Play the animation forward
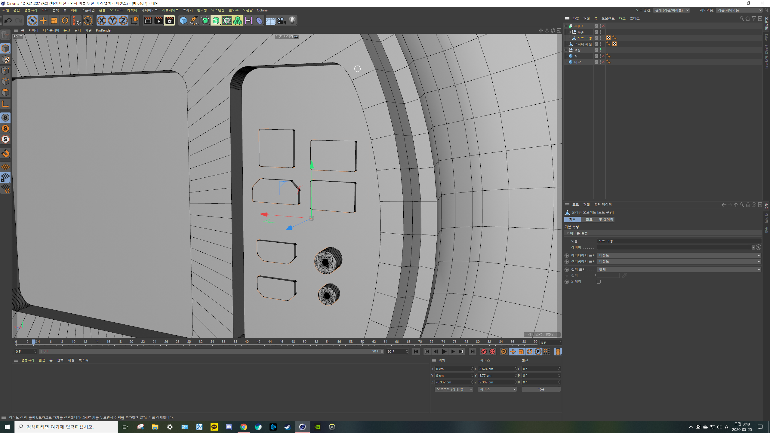This screenshot has height=433, width=770. 444,352
